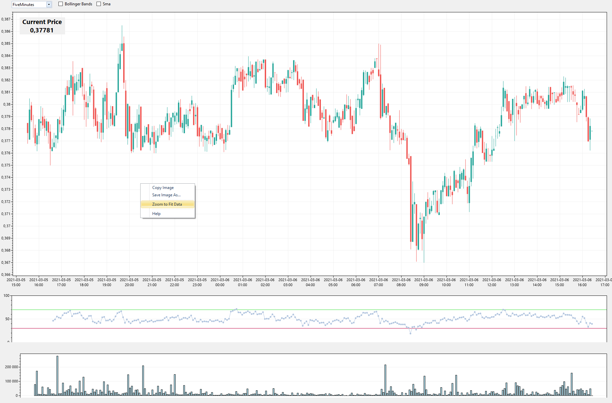
Task: Click the dropdown arrow next to FiveMinutes
Action: [49, 4]
